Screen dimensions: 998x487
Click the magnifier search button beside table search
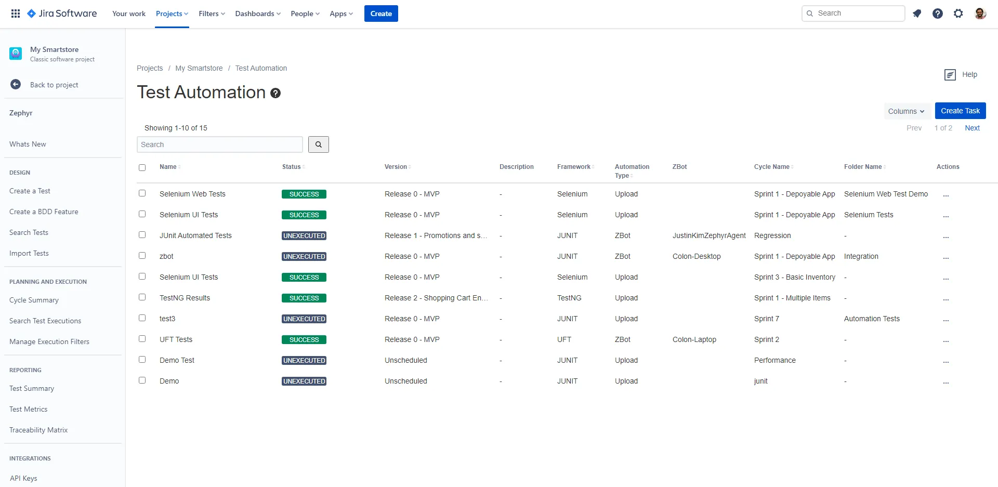pos(318,144)
